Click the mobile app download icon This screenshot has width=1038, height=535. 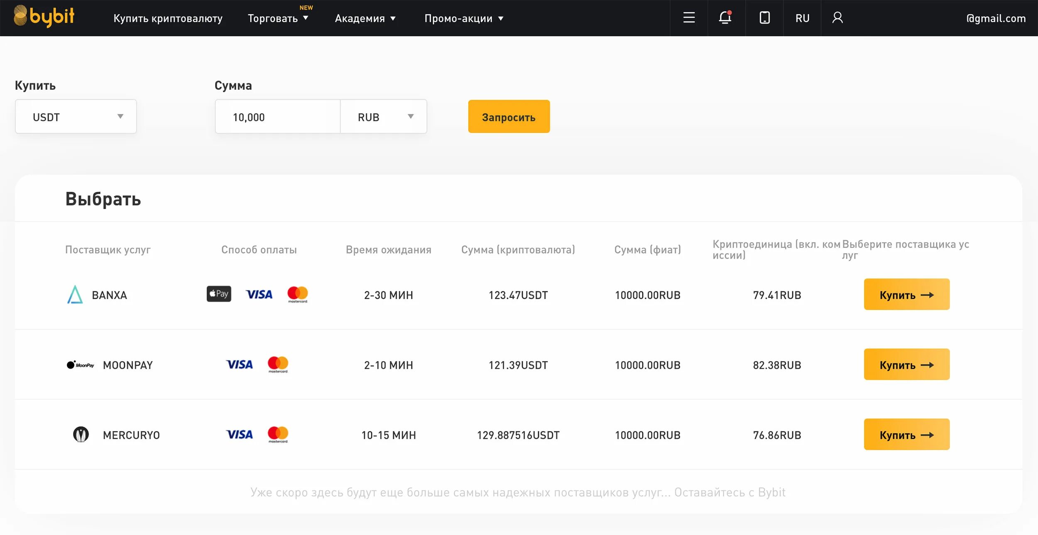[x=764, y=17]
